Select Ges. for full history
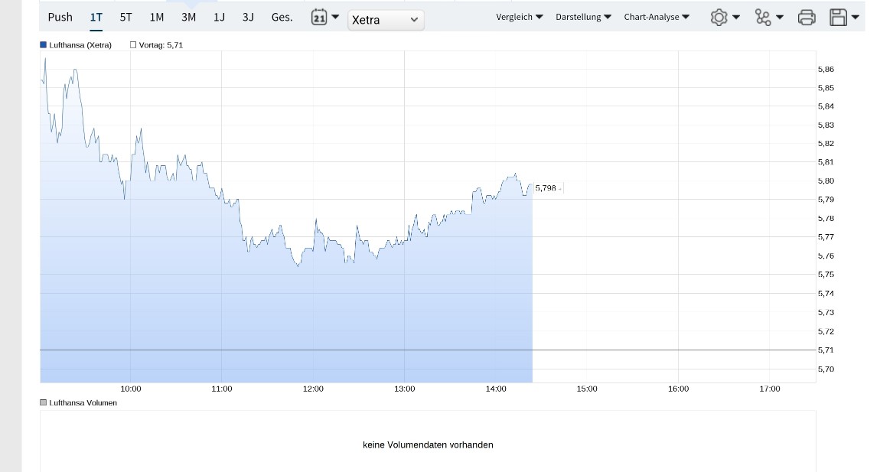This screenshot has width=880, height=472. (x=282, y=17)
